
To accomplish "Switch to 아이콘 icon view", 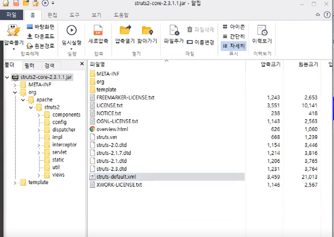I will tap(234, 27).
